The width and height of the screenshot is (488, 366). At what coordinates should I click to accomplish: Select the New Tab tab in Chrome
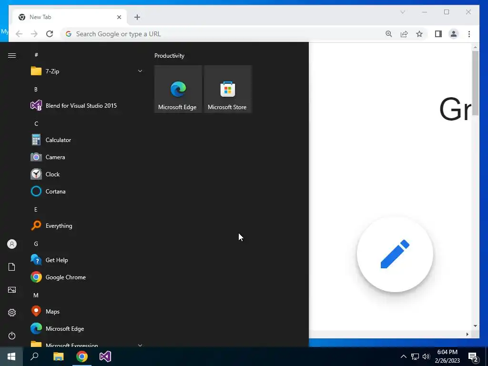[x=70, y=17]
